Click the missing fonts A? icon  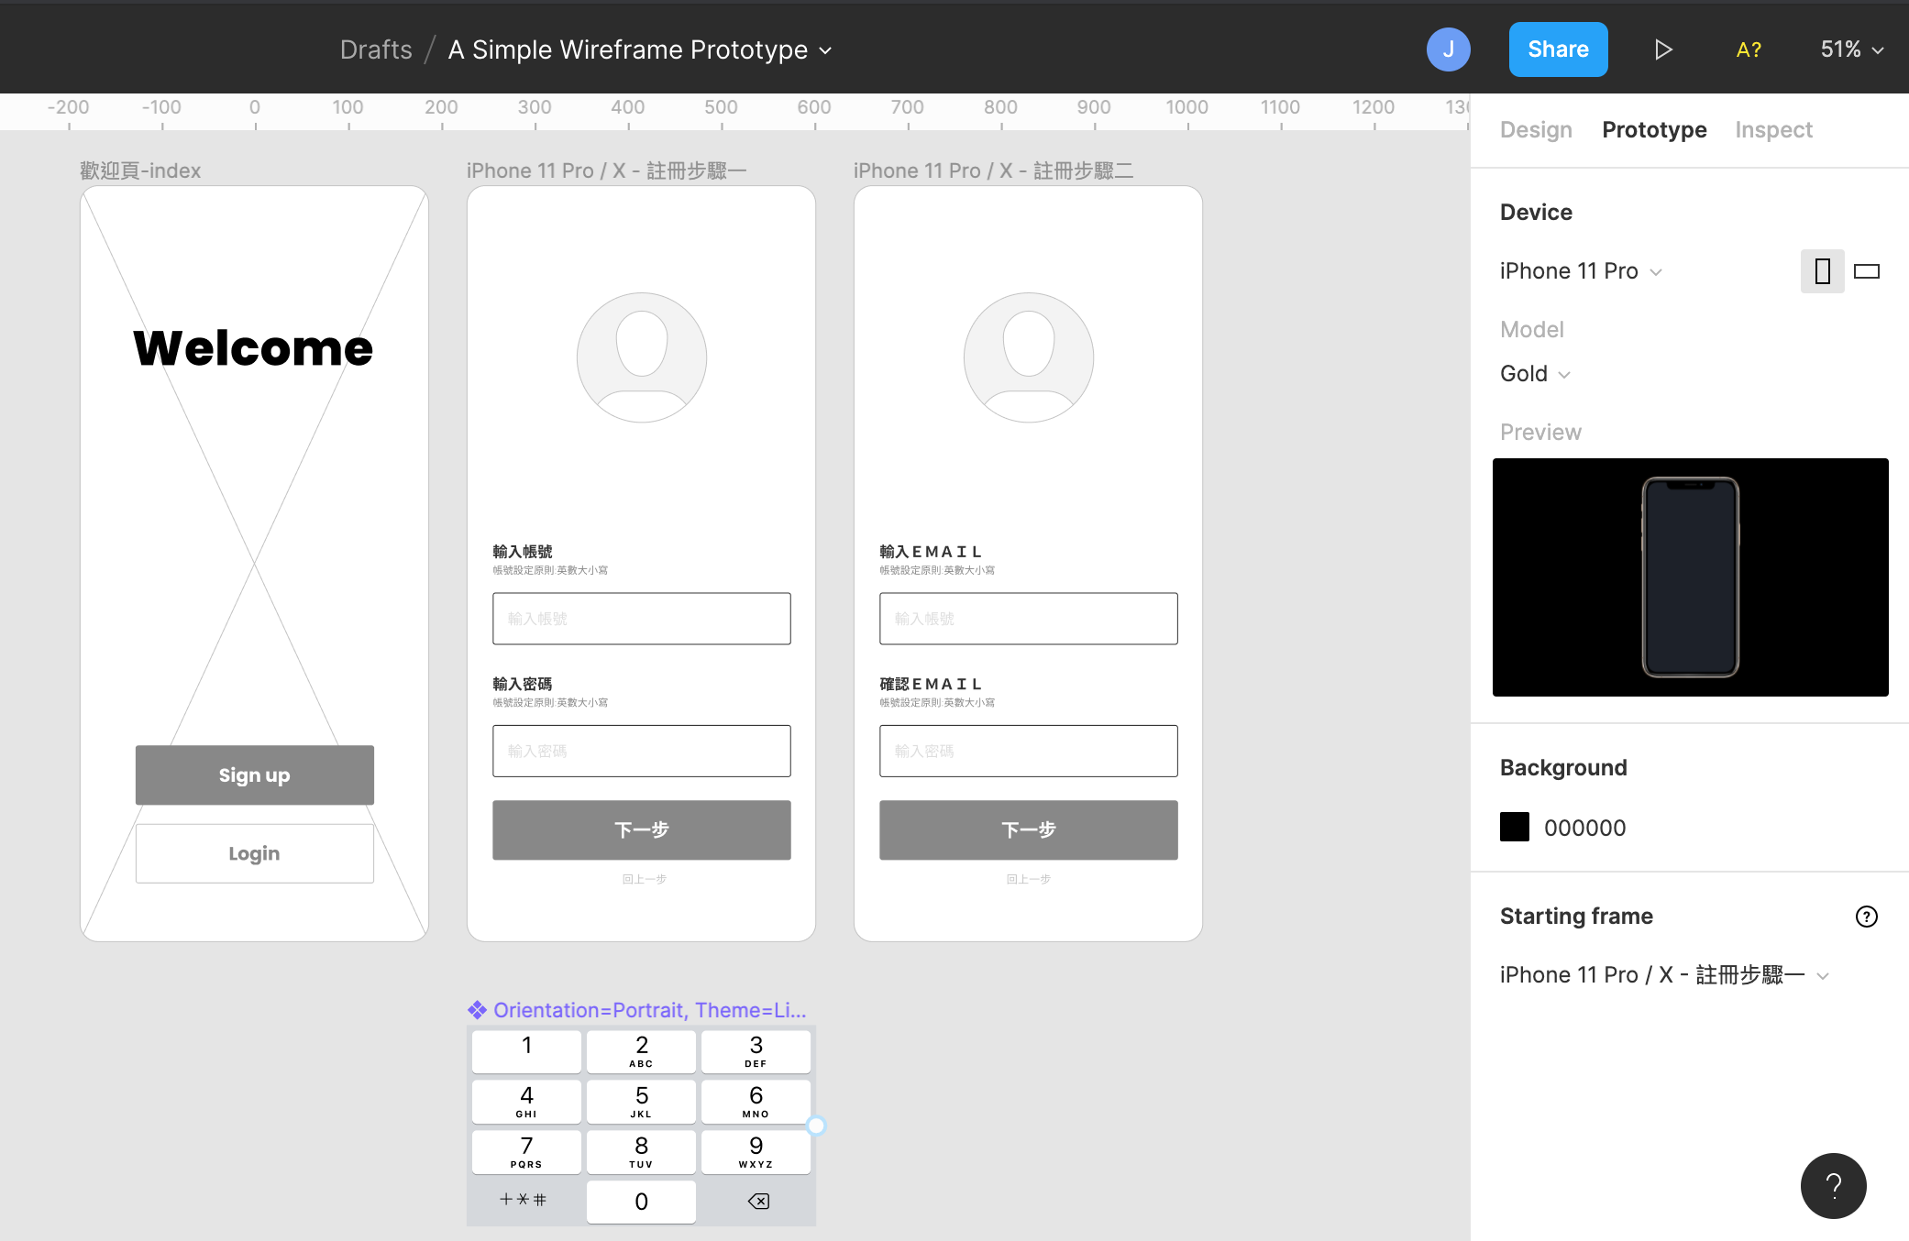pos(1748,49)
